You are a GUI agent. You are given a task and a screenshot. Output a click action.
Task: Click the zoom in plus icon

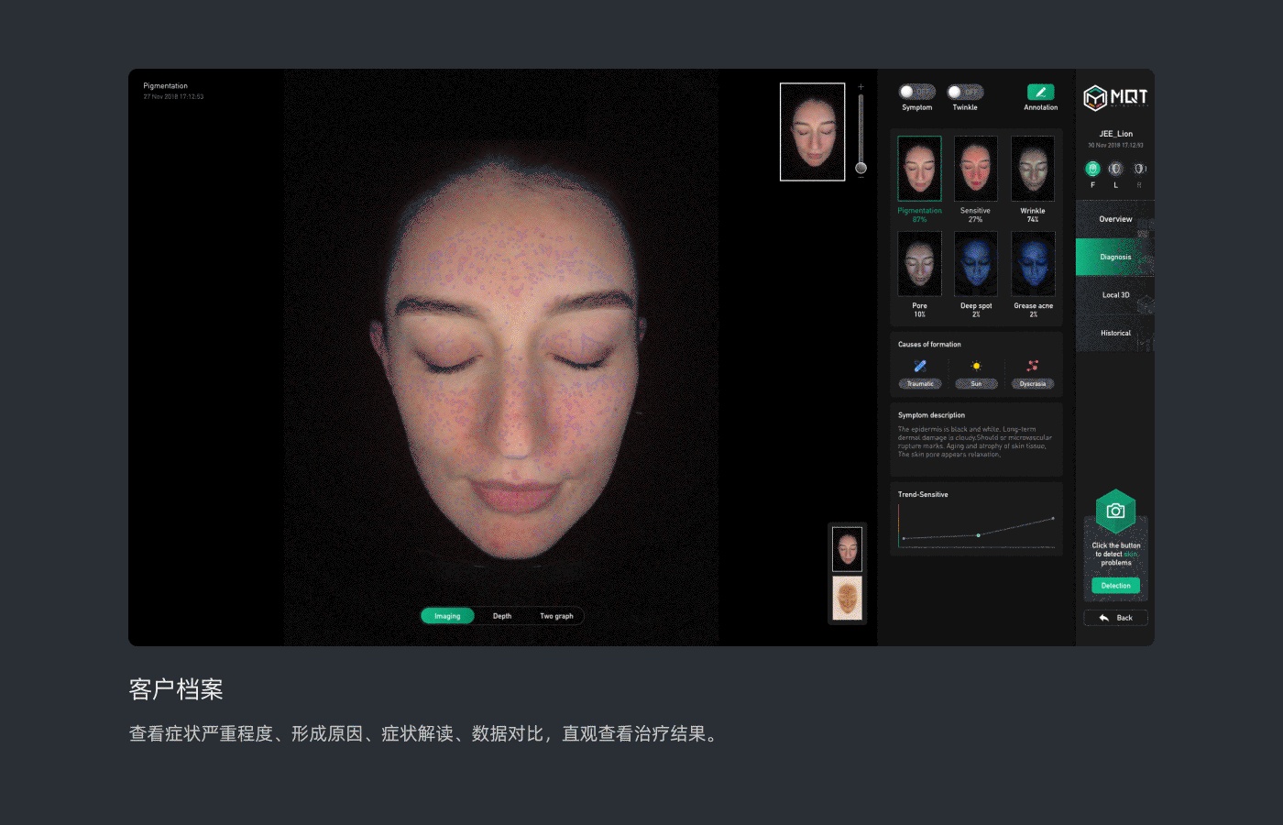coord(861,87)
